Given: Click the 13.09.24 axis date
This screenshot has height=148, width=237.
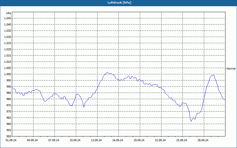Looking at the screenshot, I should click(96, 140).
